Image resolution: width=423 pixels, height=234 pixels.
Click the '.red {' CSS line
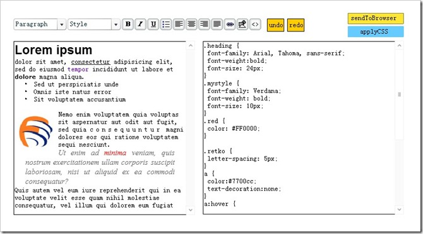coord(215,121)
